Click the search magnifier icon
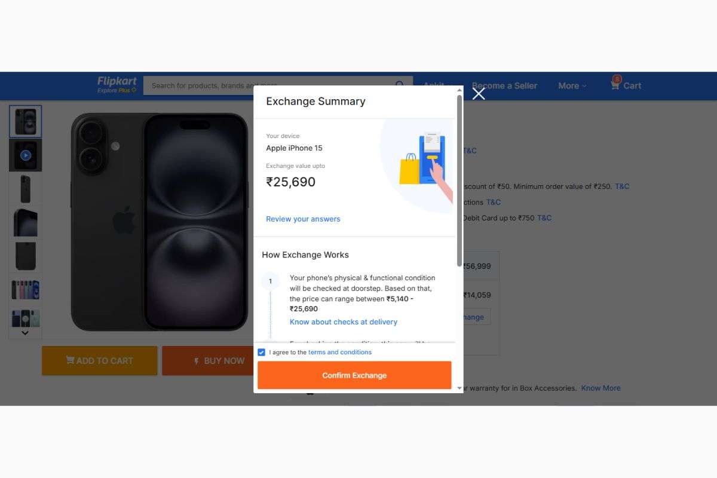This screenshot has width=717, height=478. 400,85
